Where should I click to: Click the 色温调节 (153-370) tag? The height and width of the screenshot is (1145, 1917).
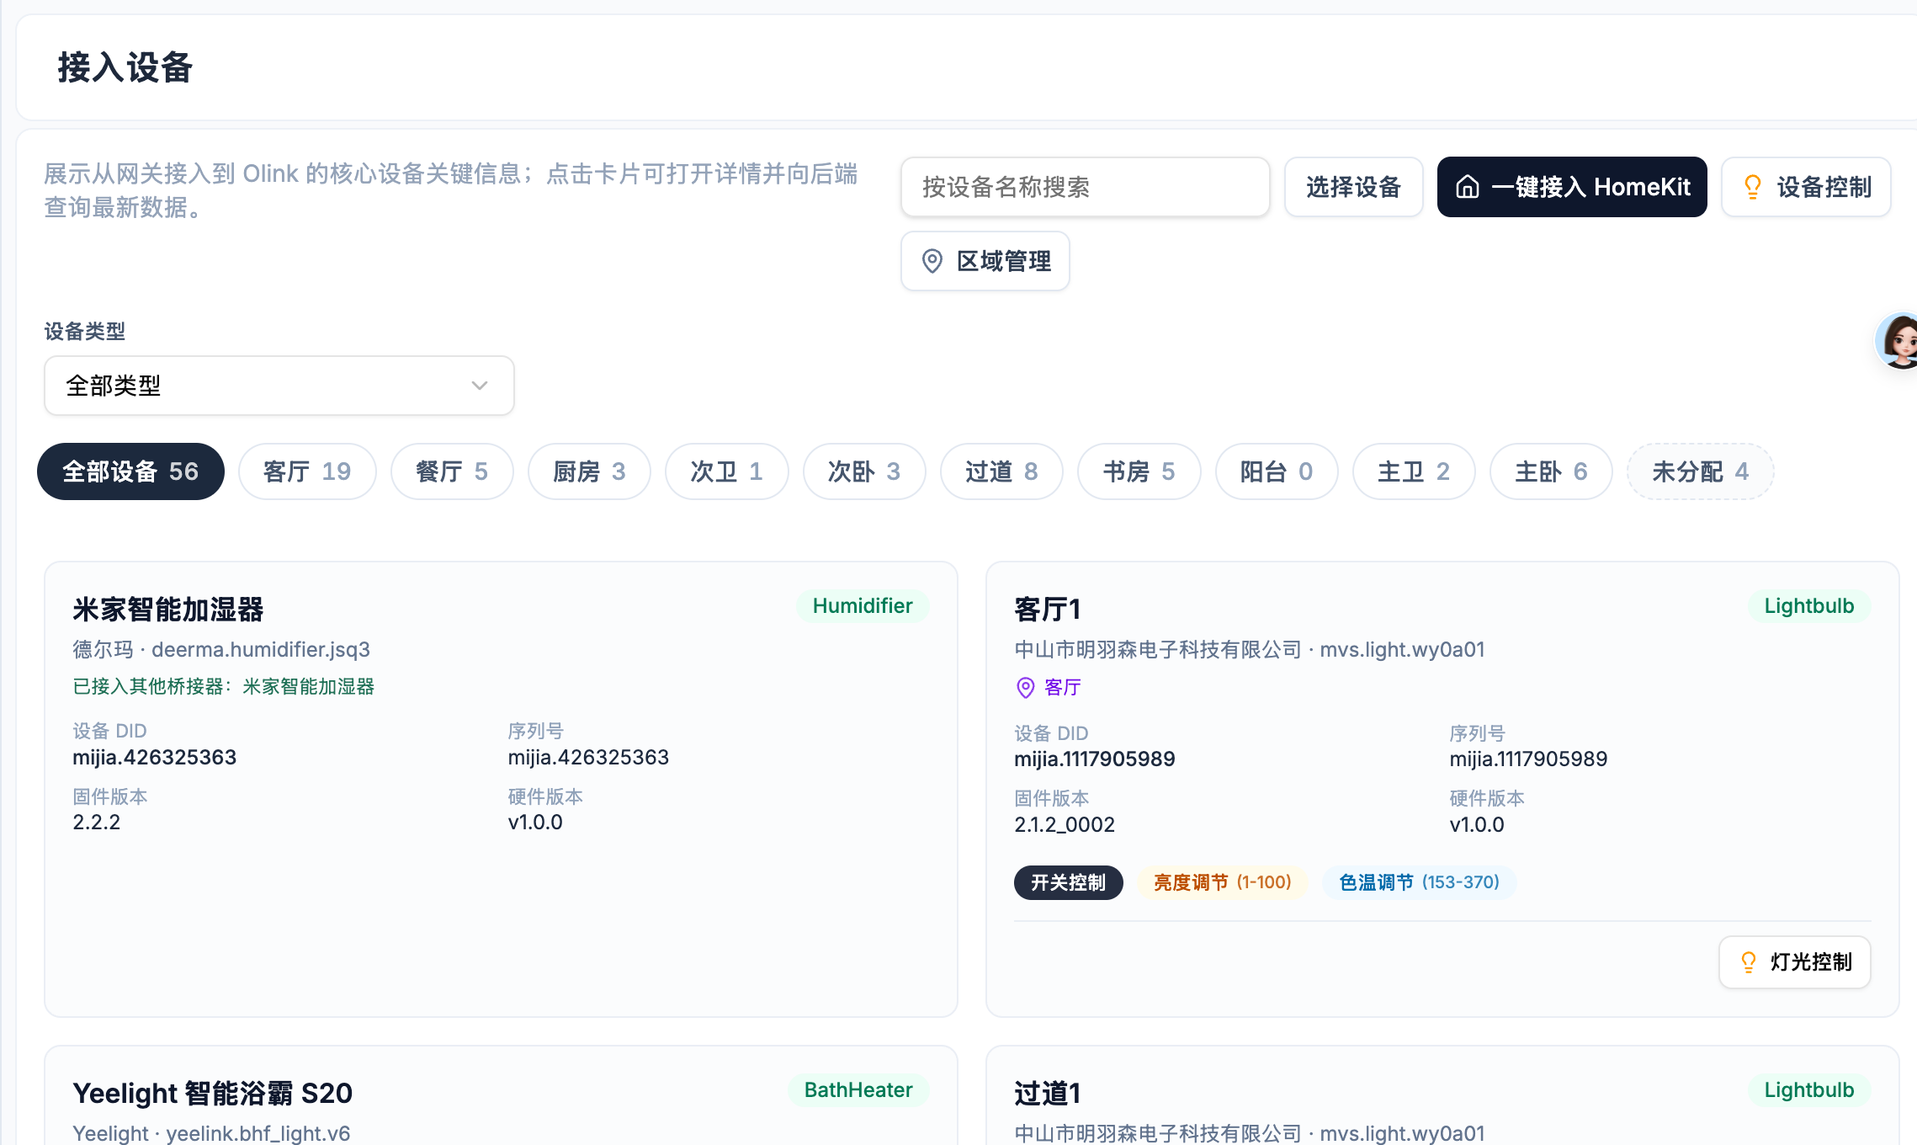(x=1420, y=882)
